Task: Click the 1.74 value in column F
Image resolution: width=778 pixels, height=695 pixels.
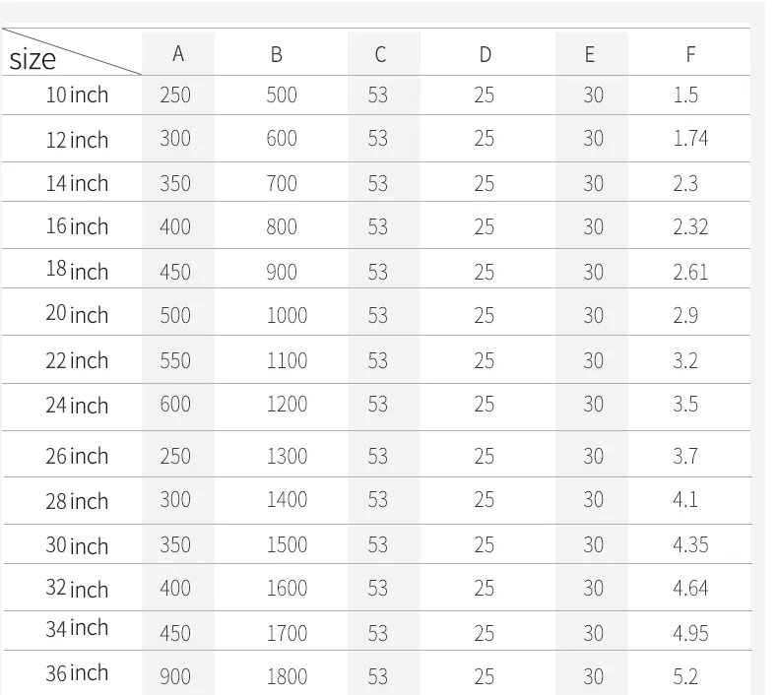Action: coord(690,139)
